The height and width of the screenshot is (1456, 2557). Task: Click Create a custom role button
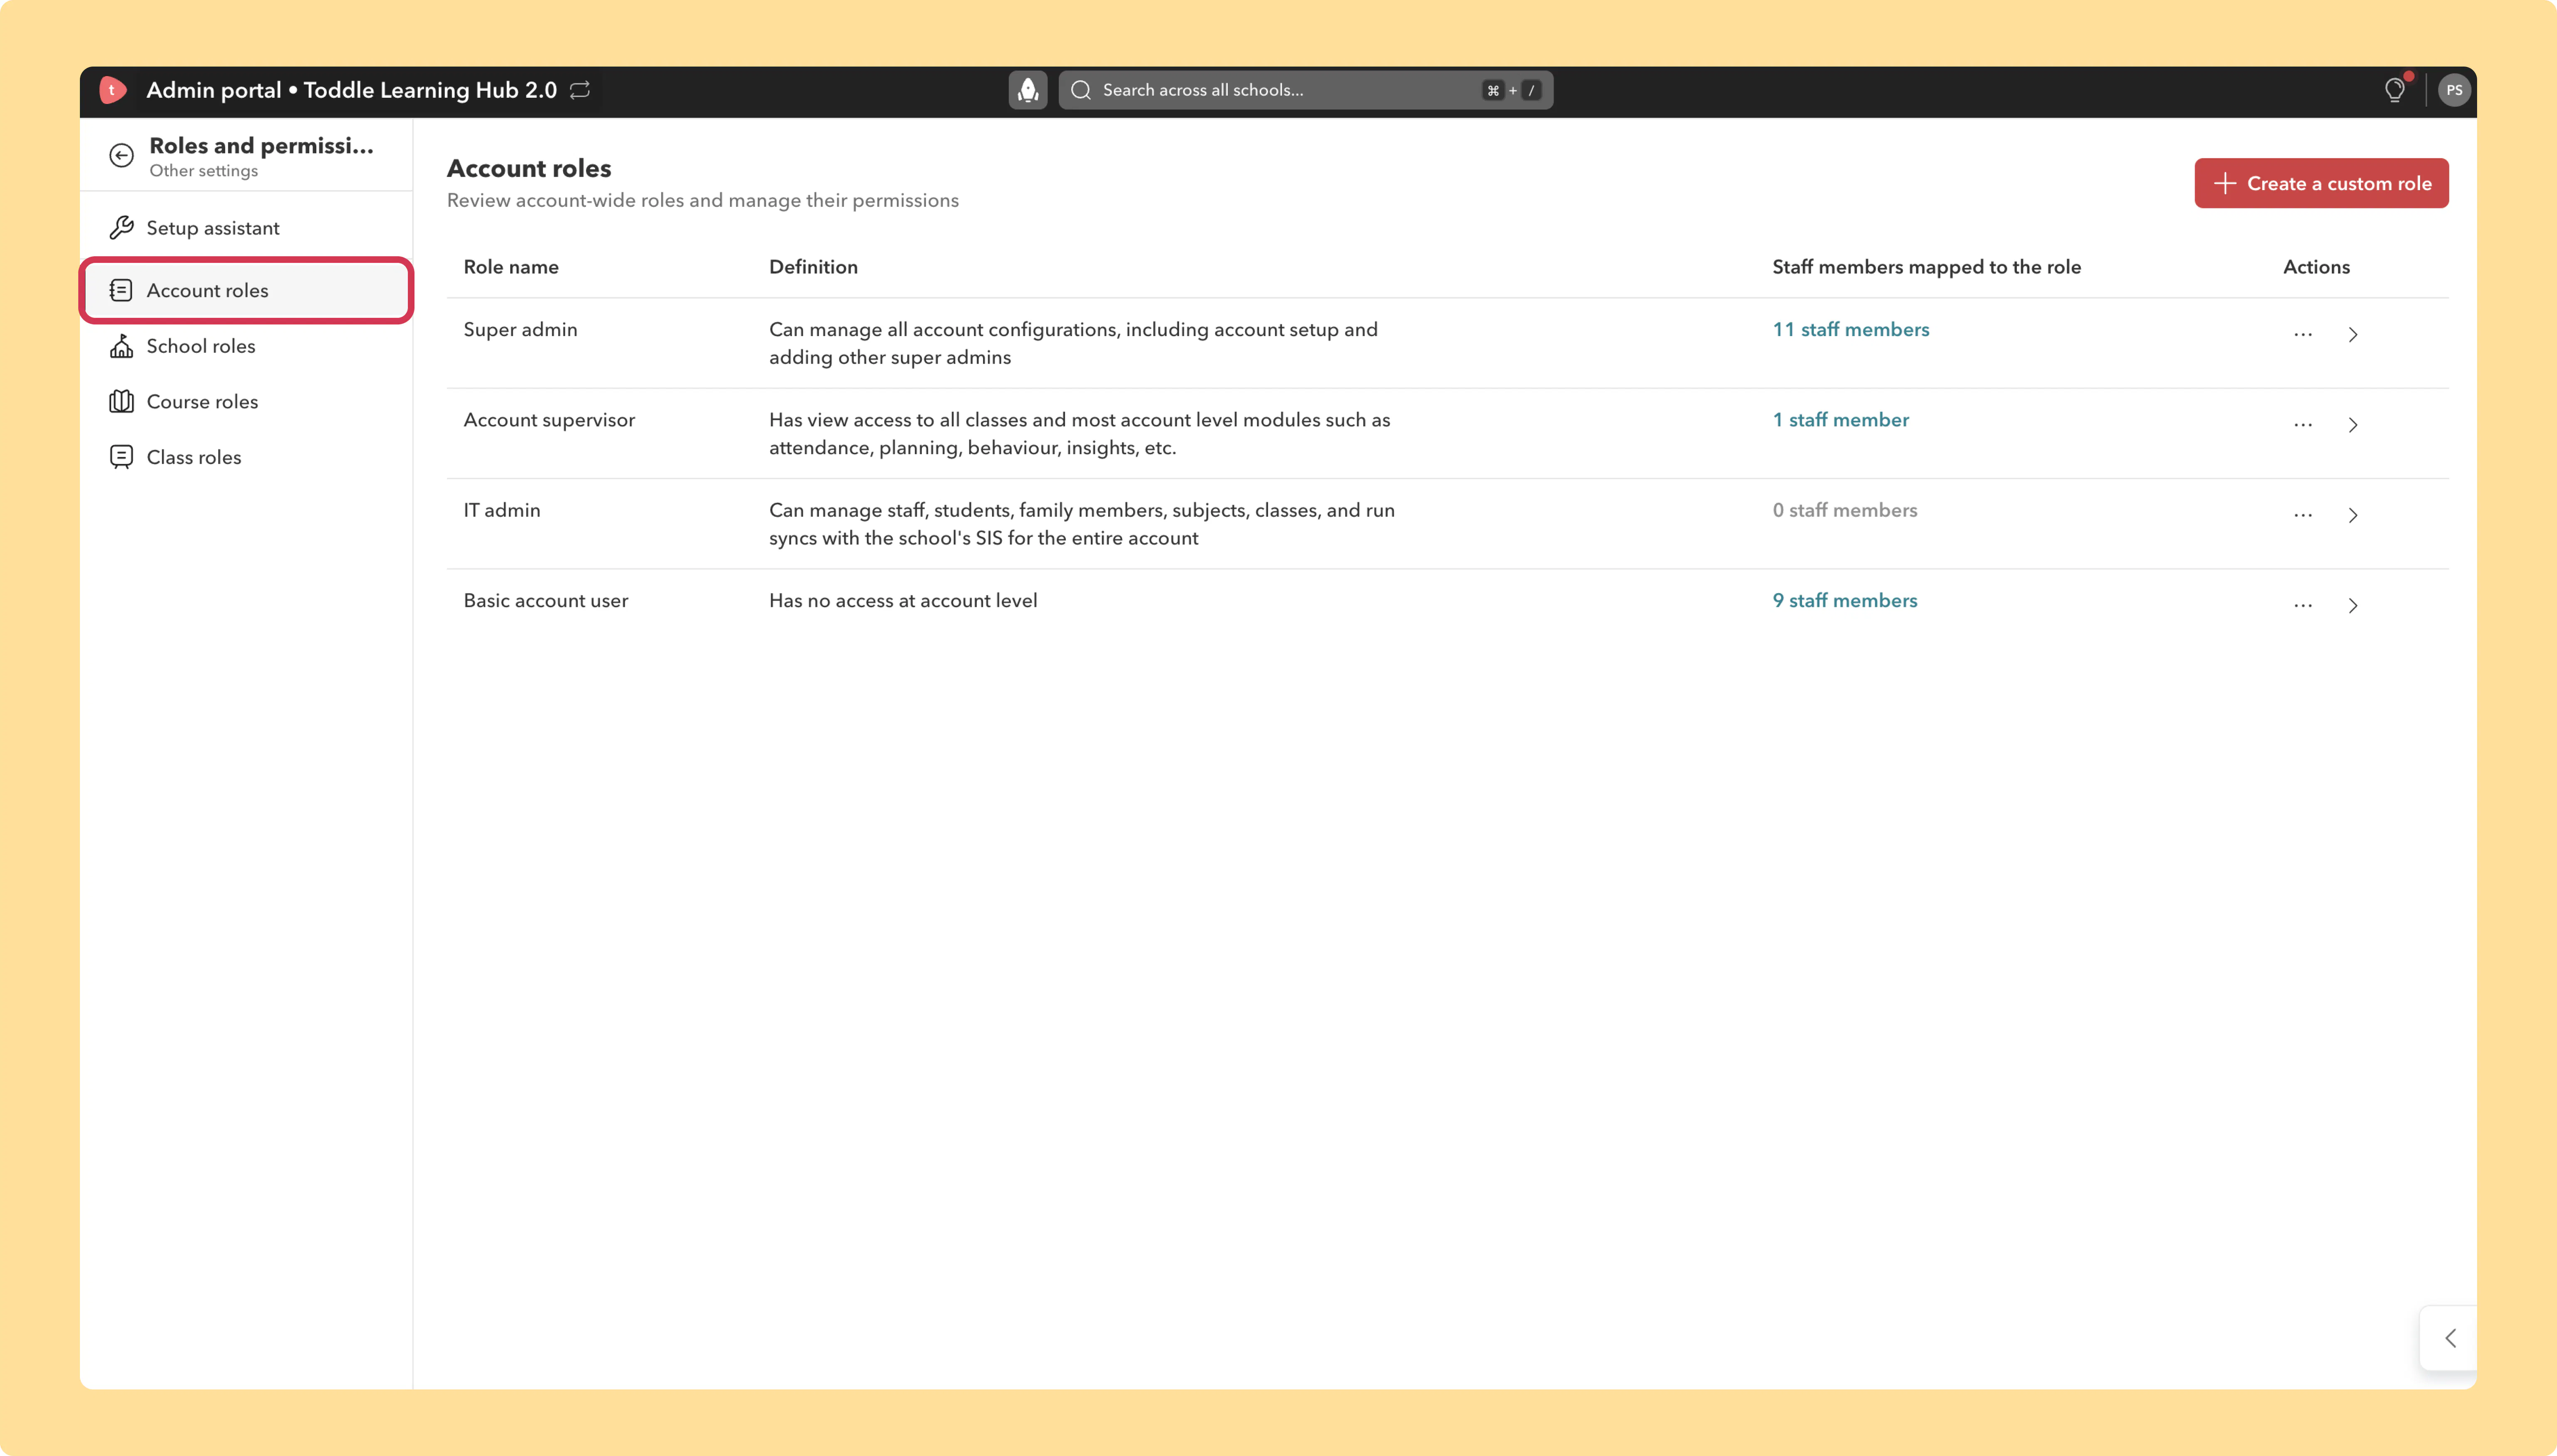[2321, 183]
